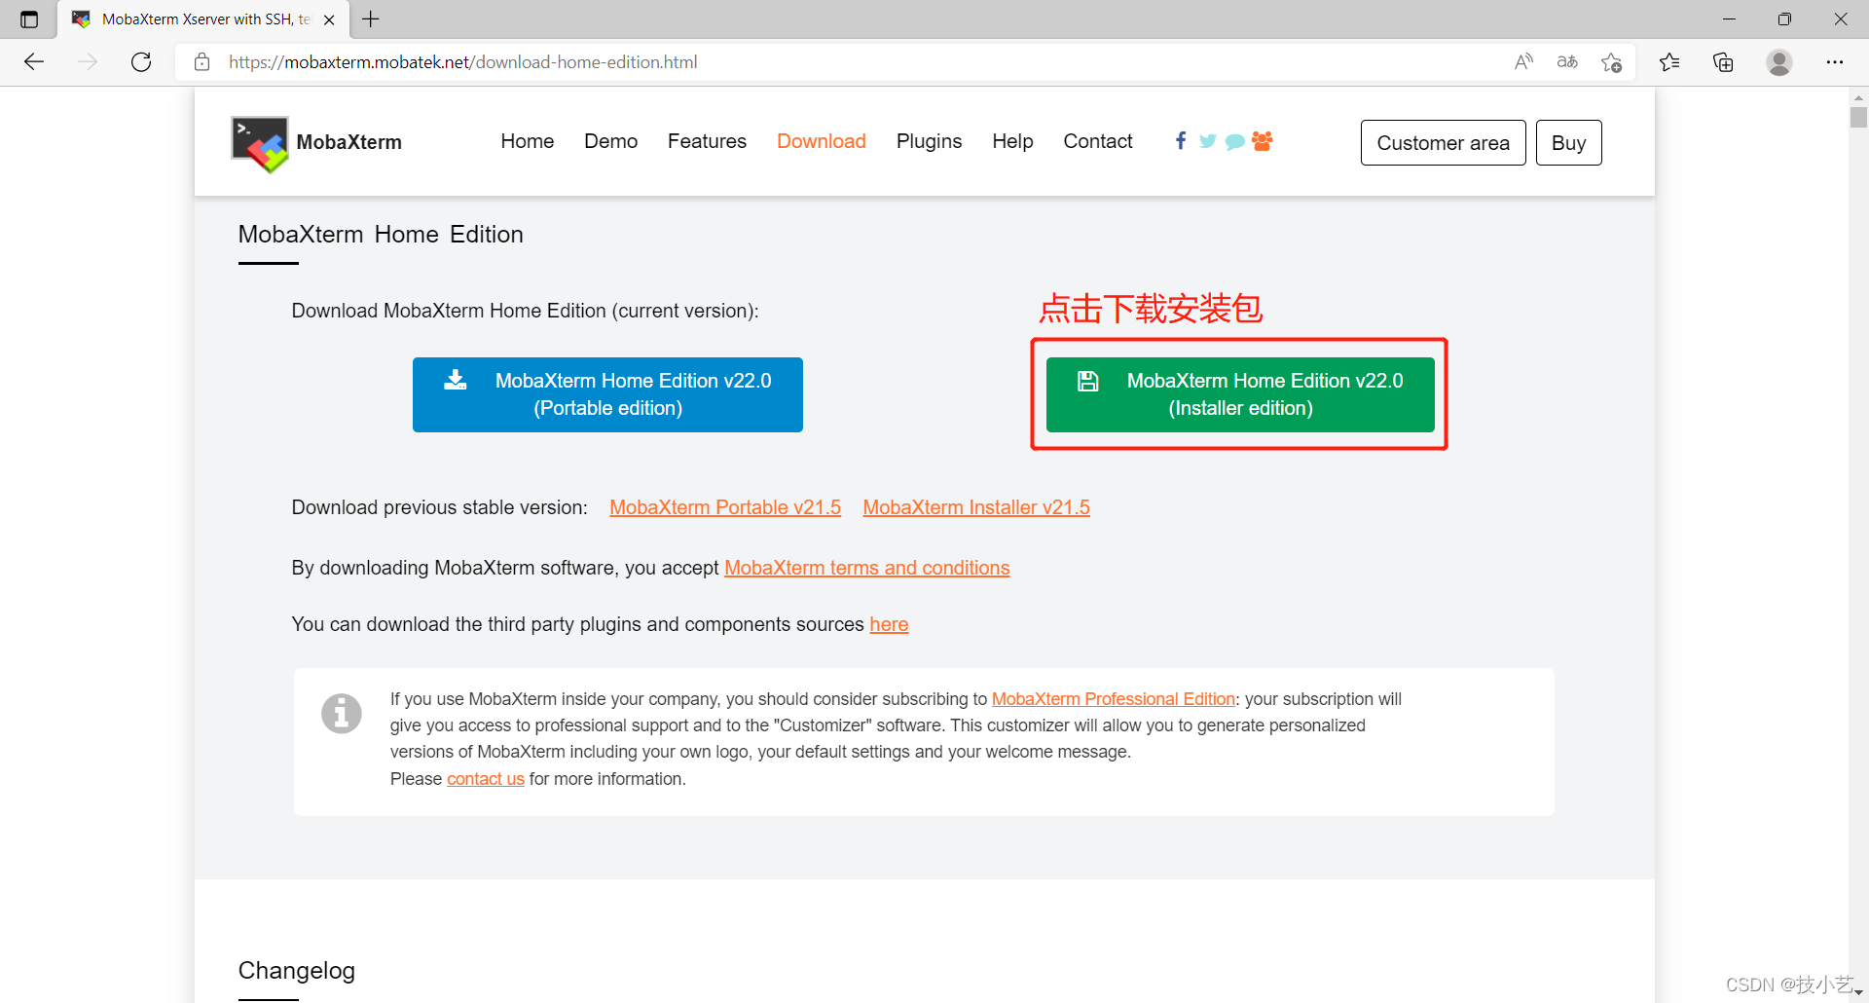Follow the 'here' plugins sources link
This screenshot has height=1003, width=1869.
889,624
